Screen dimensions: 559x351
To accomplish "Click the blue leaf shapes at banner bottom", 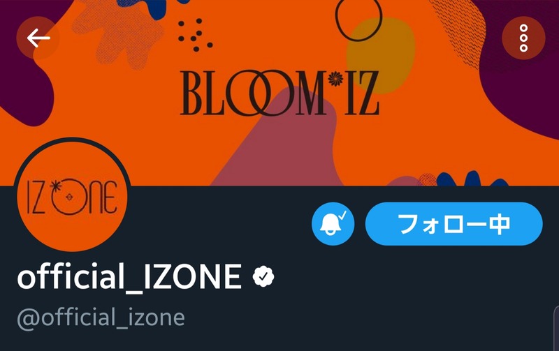I will coord(472,179).
